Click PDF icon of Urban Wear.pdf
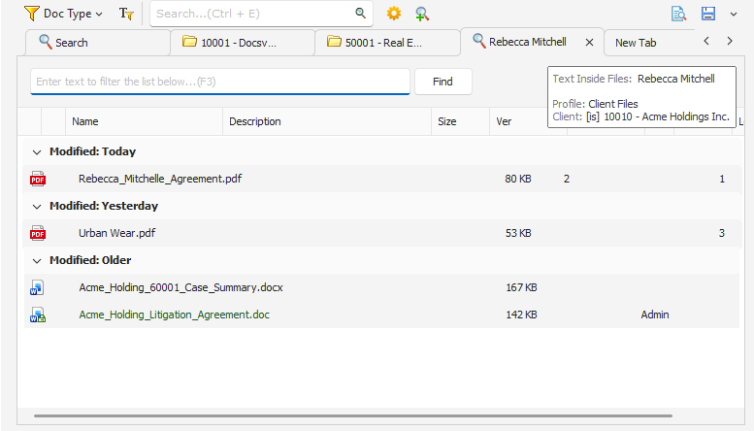 click(x=38, y=233)
